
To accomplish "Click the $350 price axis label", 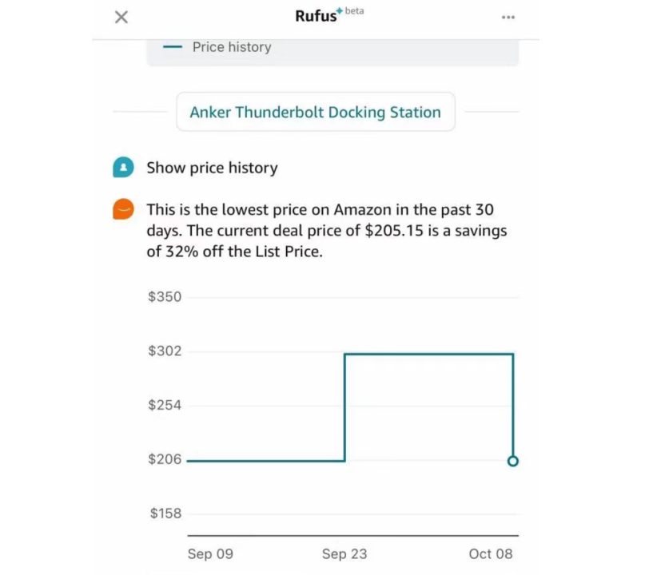I will [165, 297].
